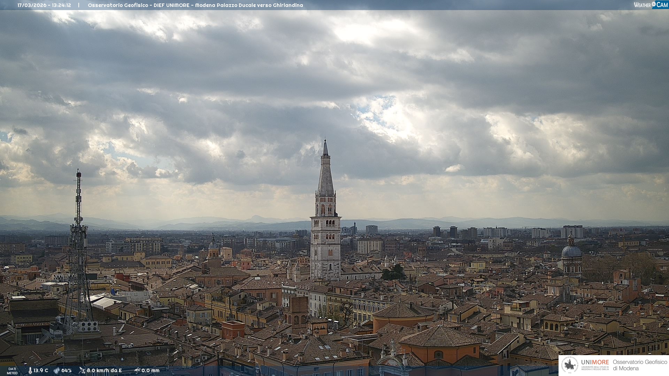Viewport: 669px width, 376px height.
Task: Click the humidity water droplets icon
Action: coord(56,370)
